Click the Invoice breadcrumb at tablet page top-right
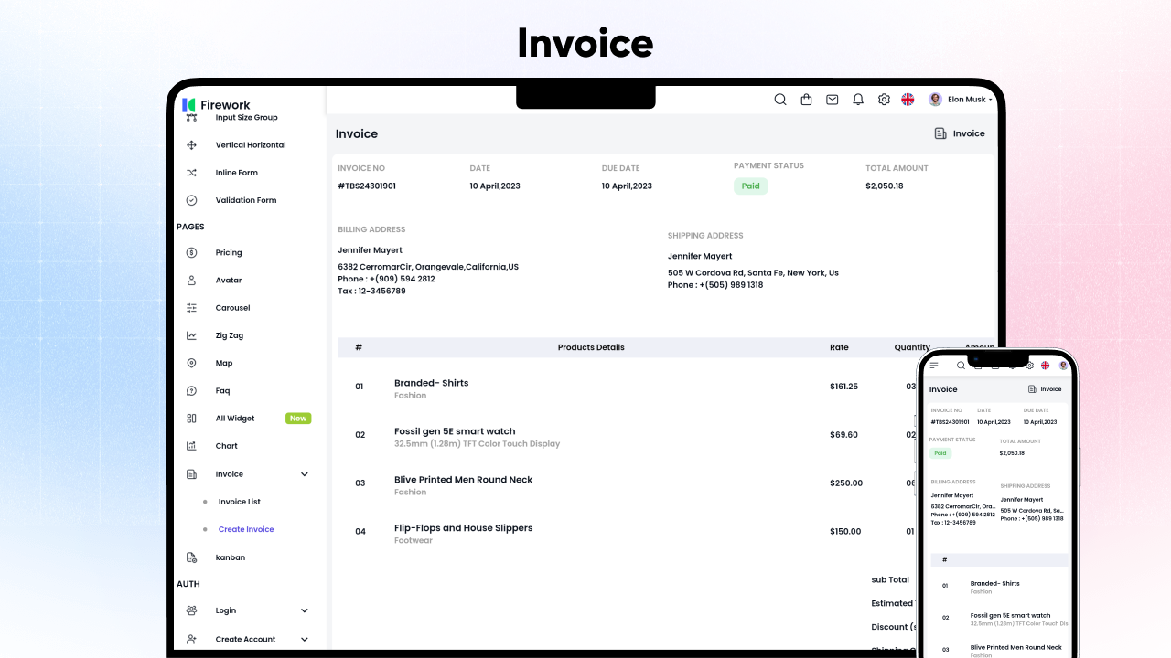The image size is (1171, 658). pyautogui.click(x=960, y=133)
